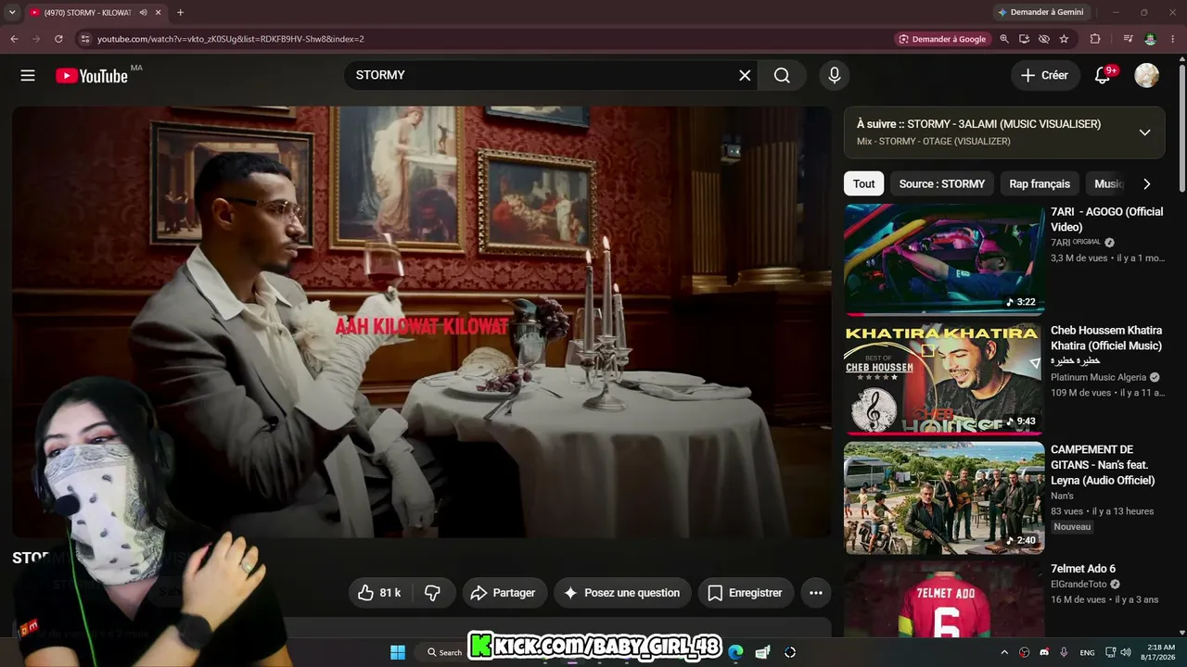Show hidden system tray icons
This screenshot has width=1187, height=667.
tap(1004, 652)
